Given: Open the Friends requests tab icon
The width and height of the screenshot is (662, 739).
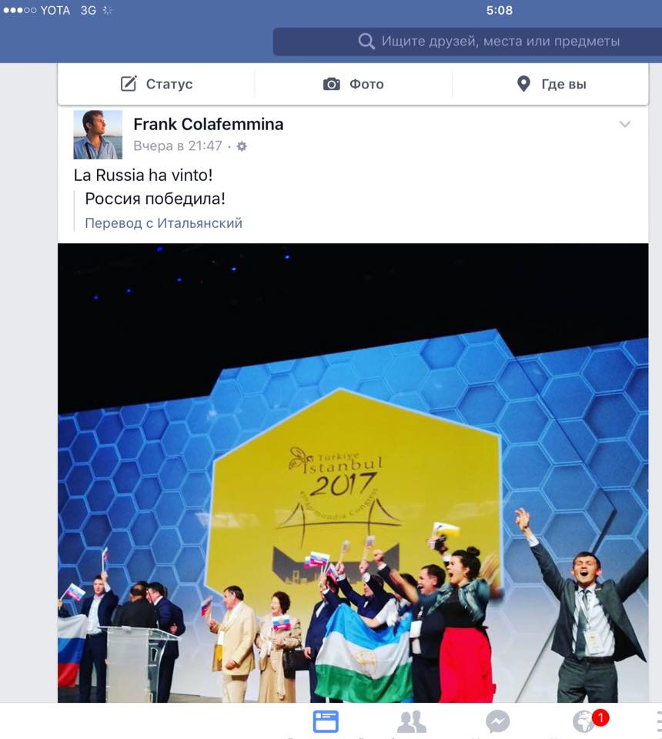Looking at the screenshot, I should 412,721.
